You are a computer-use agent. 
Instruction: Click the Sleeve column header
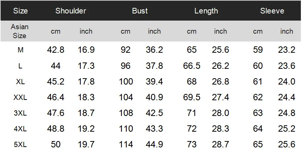tap(272, 11)
